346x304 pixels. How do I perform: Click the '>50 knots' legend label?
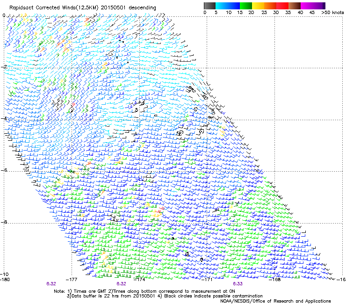332,12
